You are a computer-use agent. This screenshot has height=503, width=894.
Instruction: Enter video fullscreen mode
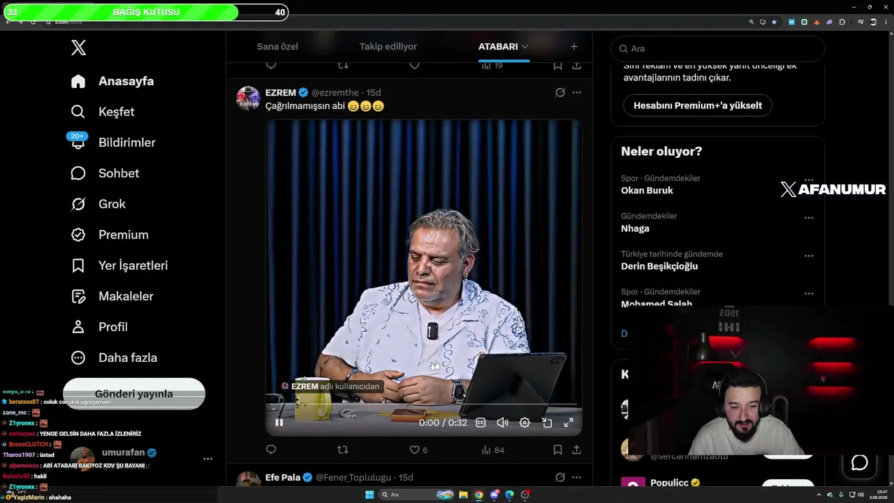coord(569,422)
